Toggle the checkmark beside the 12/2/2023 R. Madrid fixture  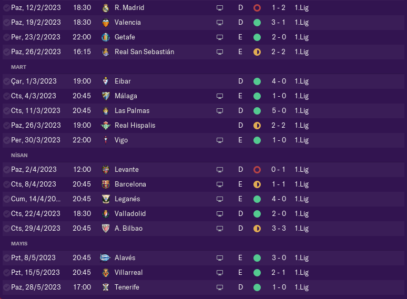click(x=6, y=8)
